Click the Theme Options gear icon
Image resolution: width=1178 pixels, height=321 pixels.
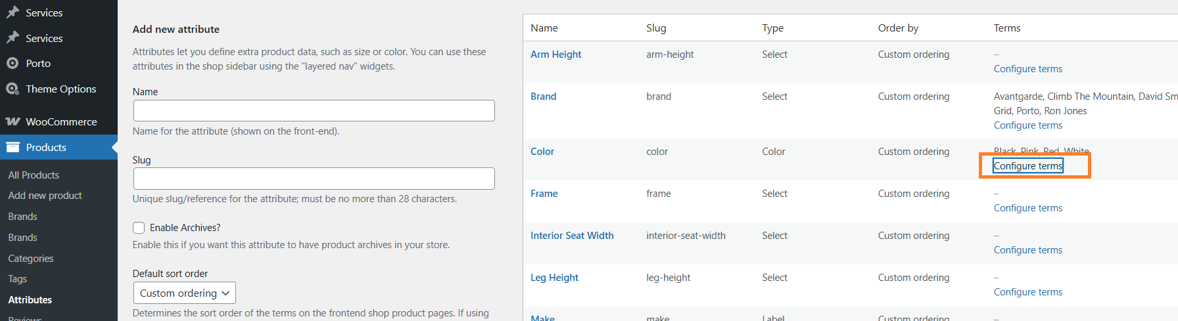tap(12, 89)
